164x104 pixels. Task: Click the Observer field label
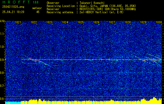tap(53, 3)
